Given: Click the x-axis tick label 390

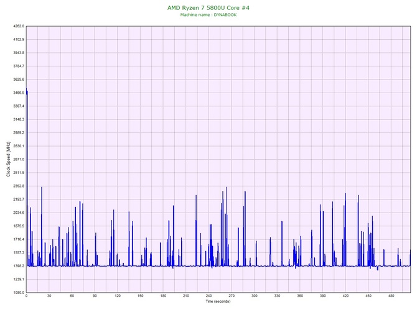Looking at the screenshot, I should point(323,296).
